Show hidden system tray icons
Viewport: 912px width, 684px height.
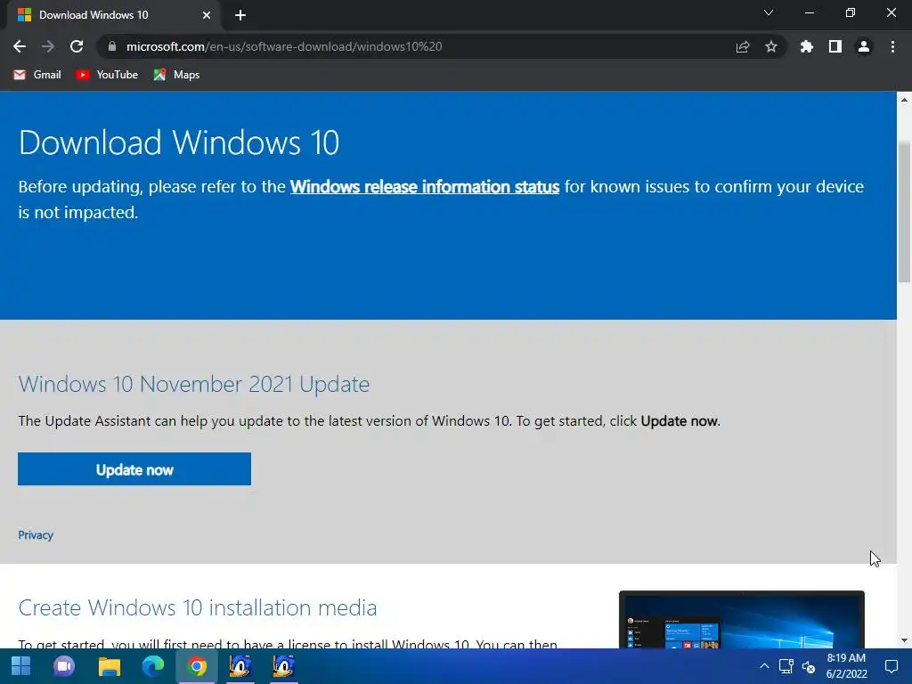764,666
